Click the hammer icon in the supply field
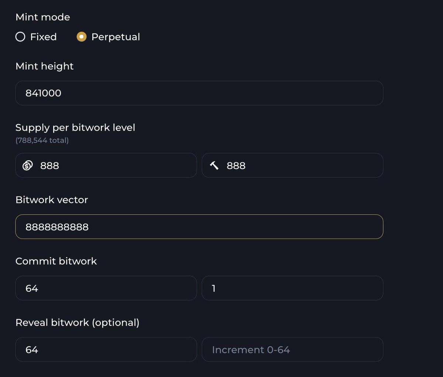443x377 pixels. (214, 165)
